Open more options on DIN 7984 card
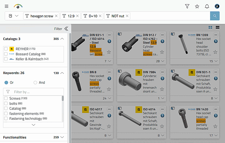This screenshot has width=225, height=143. point(162,72)
